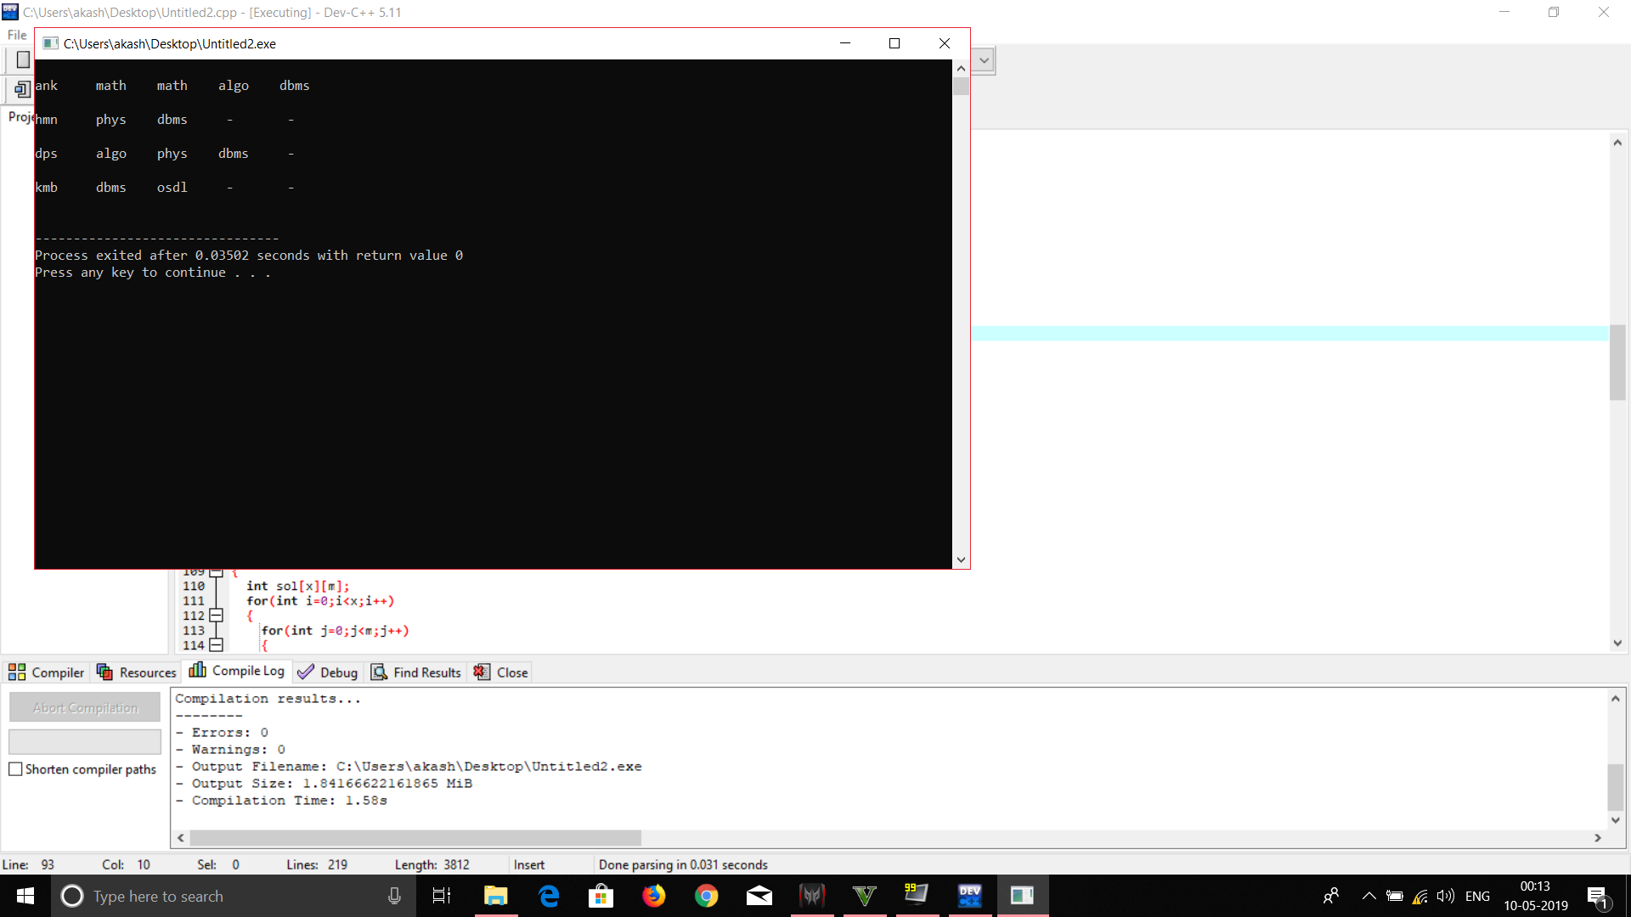Collapse the code fold at line 114

pyautogui.click(x=216, y=645)
